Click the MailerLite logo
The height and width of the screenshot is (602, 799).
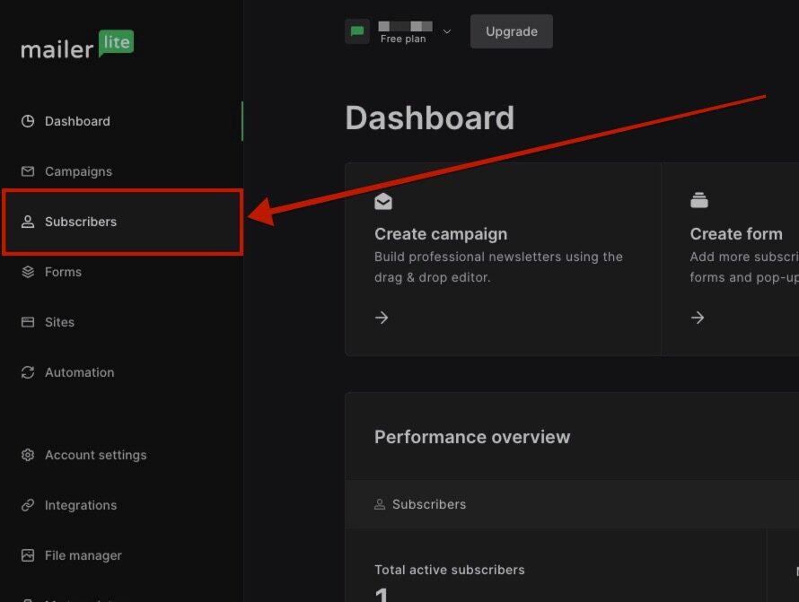point(77,46)
